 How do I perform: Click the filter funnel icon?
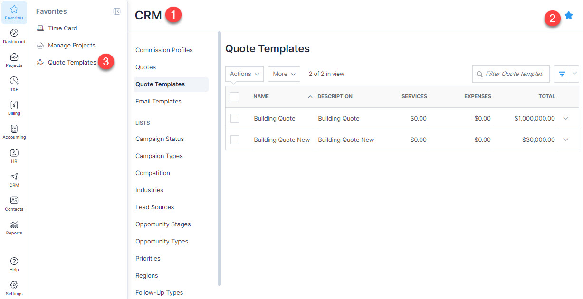[x=562, y=74]
